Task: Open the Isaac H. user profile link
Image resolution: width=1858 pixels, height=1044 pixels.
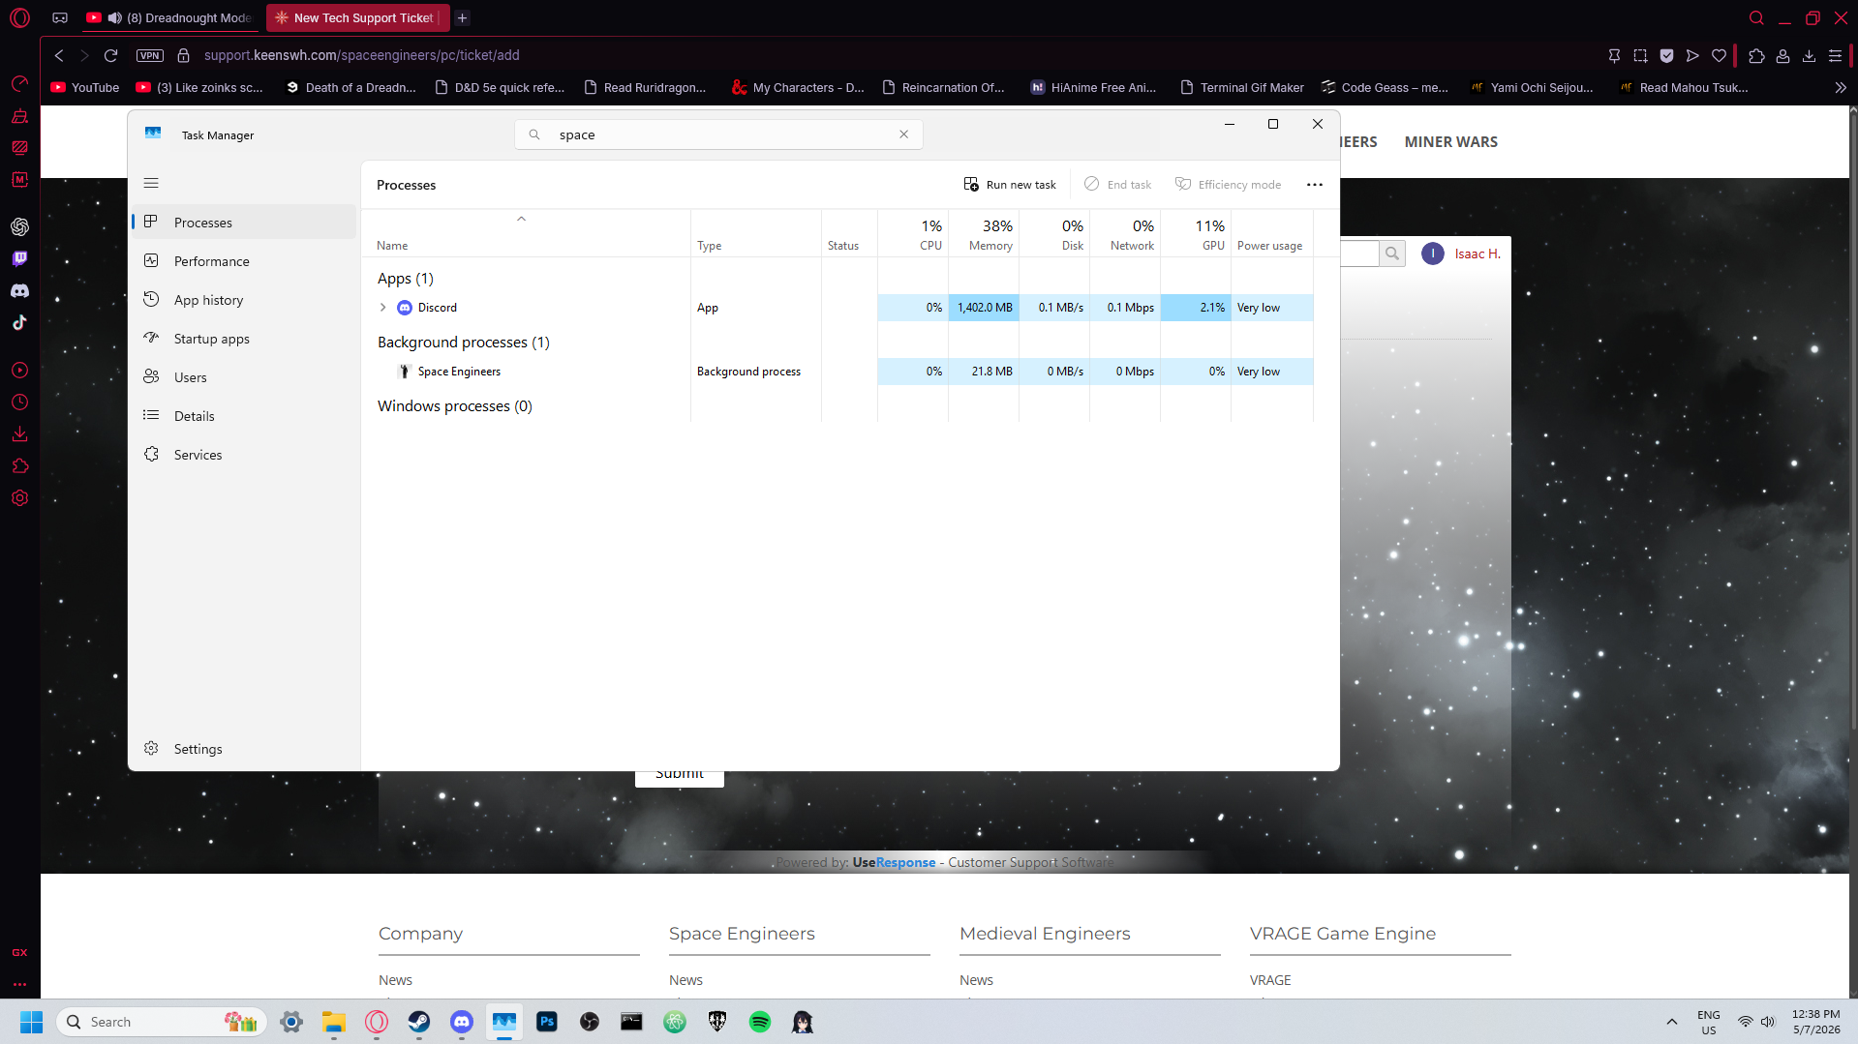Action: [x=1477, y=254]
